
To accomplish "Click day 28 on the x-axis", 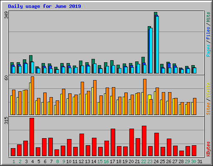I will pos(181,161).
